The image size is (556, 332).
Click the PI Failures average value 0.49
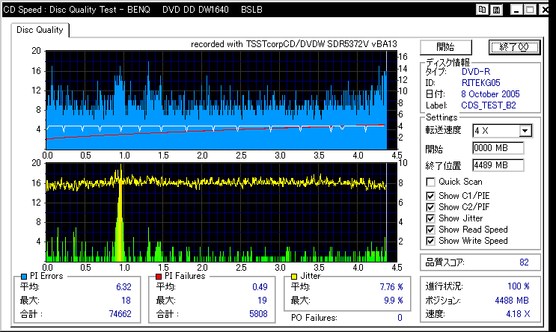(260, 287)
